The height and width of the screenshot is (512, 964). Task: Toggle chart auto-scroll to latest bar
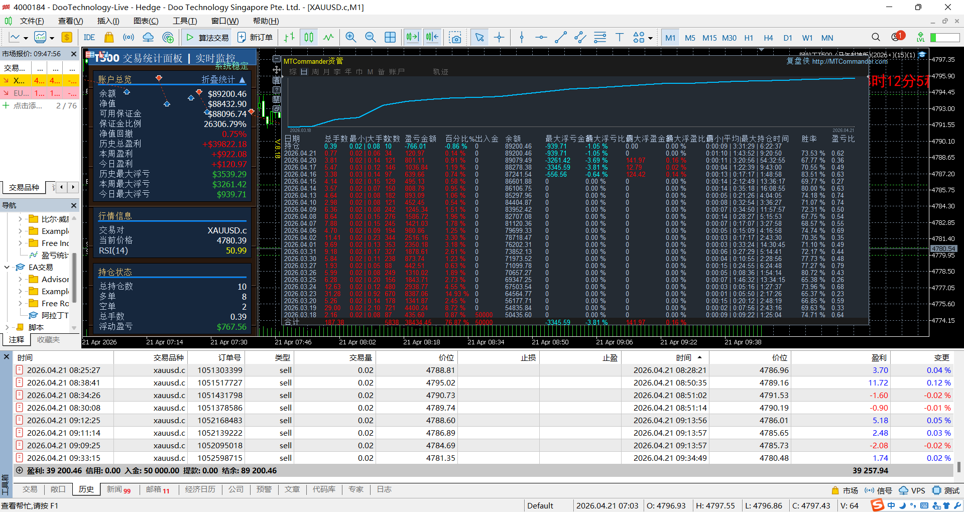click(x=412, y=37)
